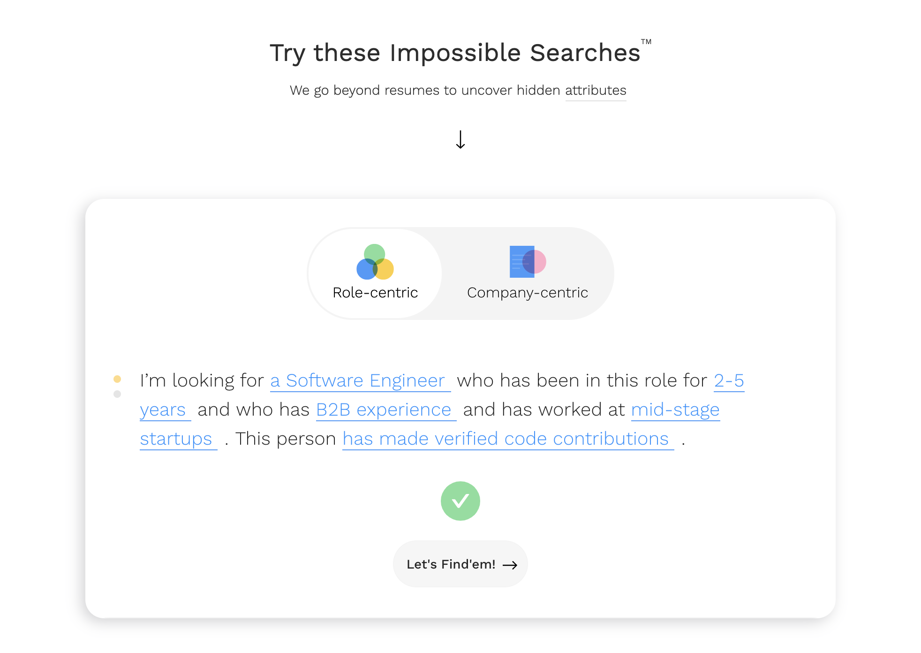
Task: Open the 'mid-stage' company stage dropdown
Action: coord(675,410)
